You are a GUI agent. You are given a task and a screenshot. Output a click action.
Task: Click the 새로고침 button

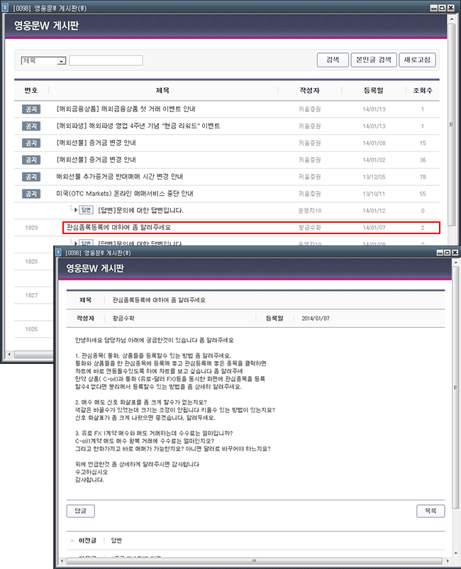click(x=417, y=60)
